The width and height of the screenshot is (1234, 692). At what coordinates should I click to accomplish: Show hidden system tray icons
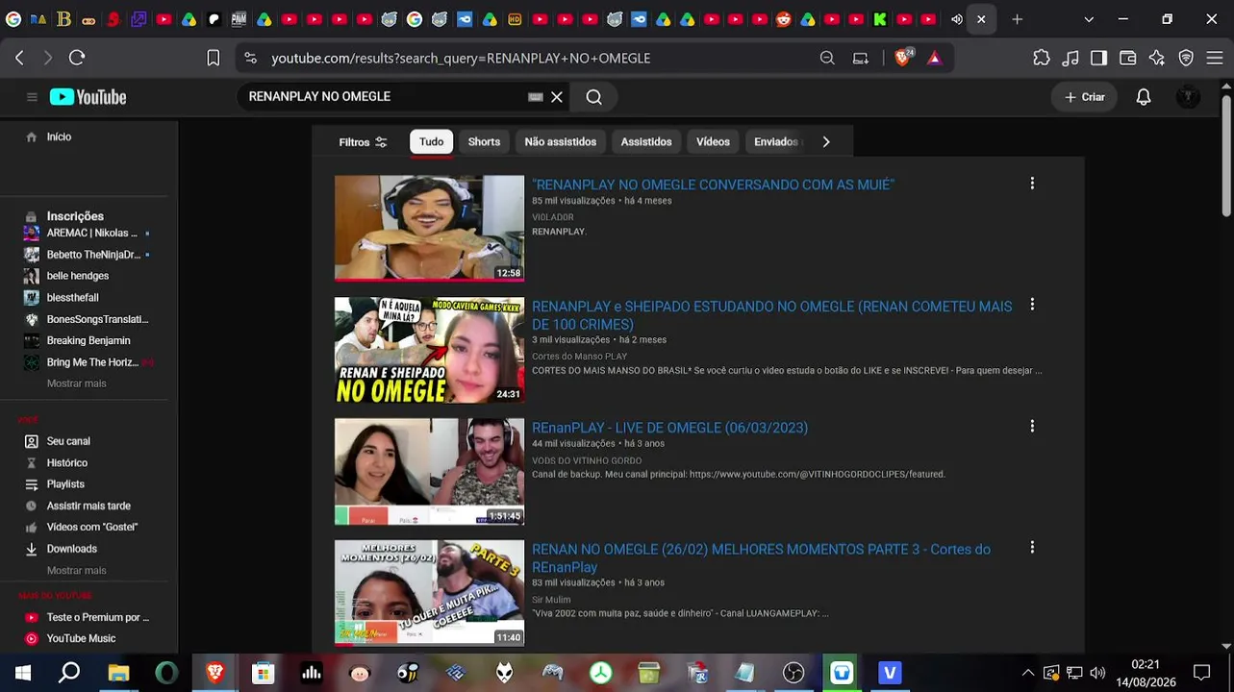[1028, 673]
